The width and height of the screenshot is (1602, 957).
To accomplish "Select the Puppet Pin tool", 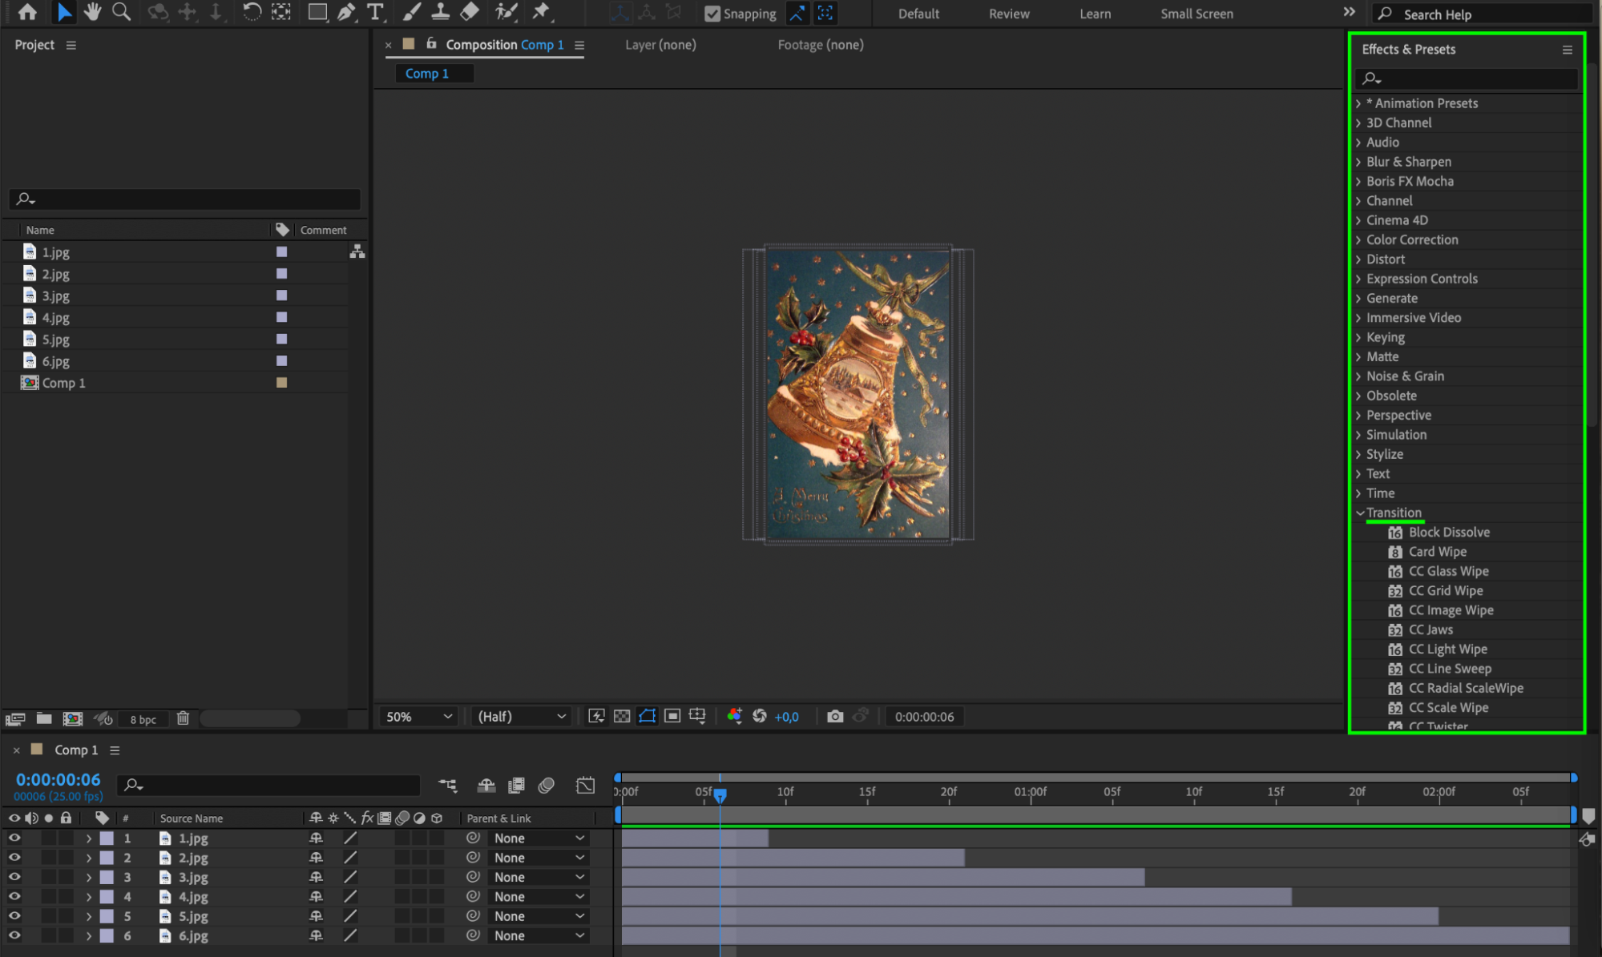I will [x=542, y=12].
